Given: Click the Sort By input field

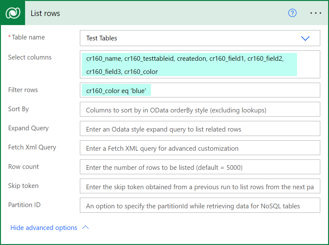Looking at the screenshot, I should coord(200,109).
